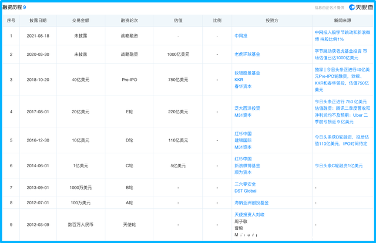Select the date 2014-06-01
Image resolution: width=376 pixels, height=243 pixels.
[x=38, y=166]
